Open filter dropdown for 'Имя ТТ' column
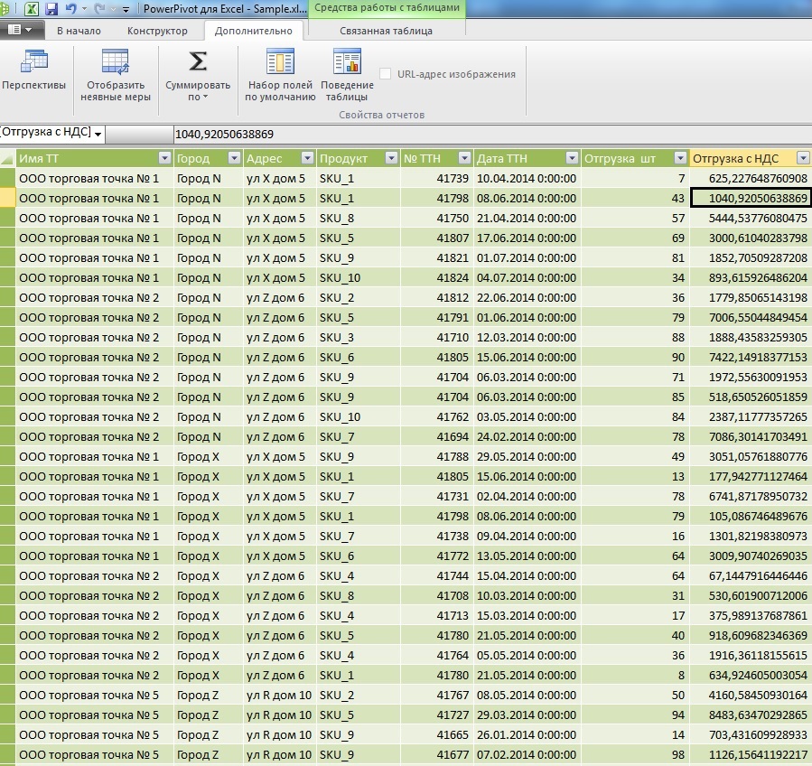Screen dimensions: 812x766 click(x=164, y=158)
